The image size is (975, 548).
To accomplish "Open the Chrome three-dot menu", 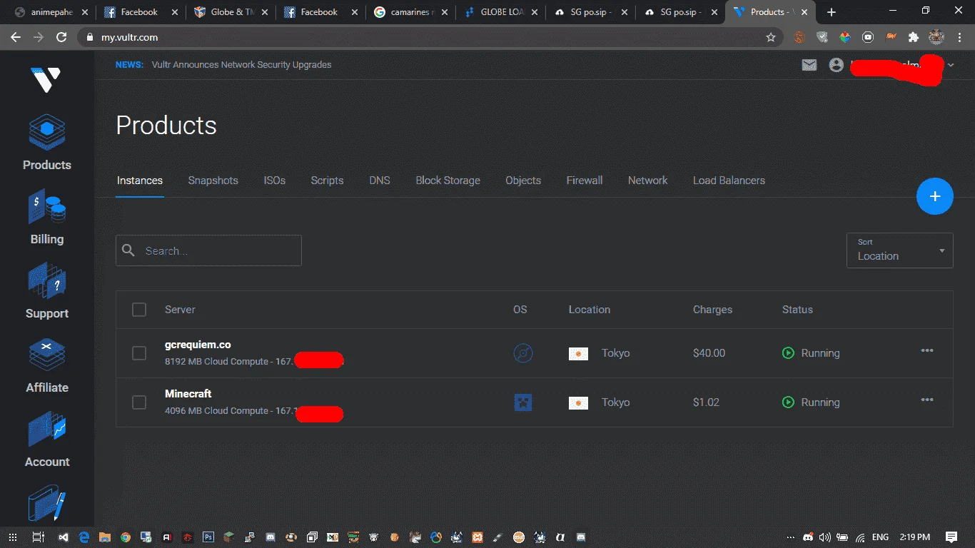I will point(959,37).
